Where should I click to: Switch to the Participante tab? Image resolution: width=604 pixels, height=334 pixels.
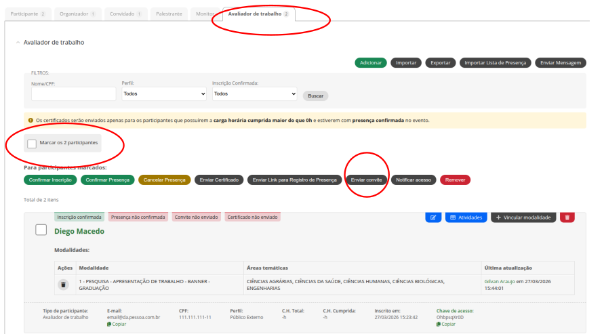(28, 14)
